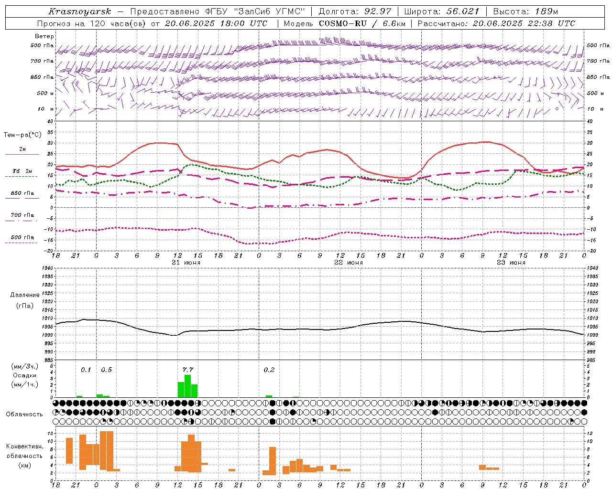612x489 pixels.
Task: Click '500 гПа' entry in temperature legend
Action: (x=22, y=237)
